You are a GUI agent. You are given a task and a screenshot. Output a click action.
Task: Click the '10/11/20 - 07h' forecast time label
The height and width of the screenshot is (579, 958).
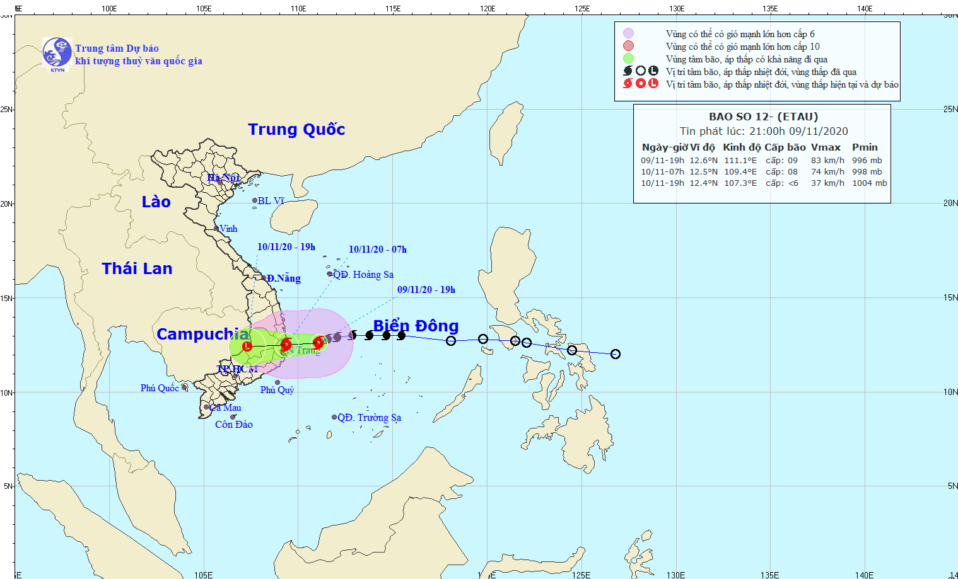click(378, 249)
